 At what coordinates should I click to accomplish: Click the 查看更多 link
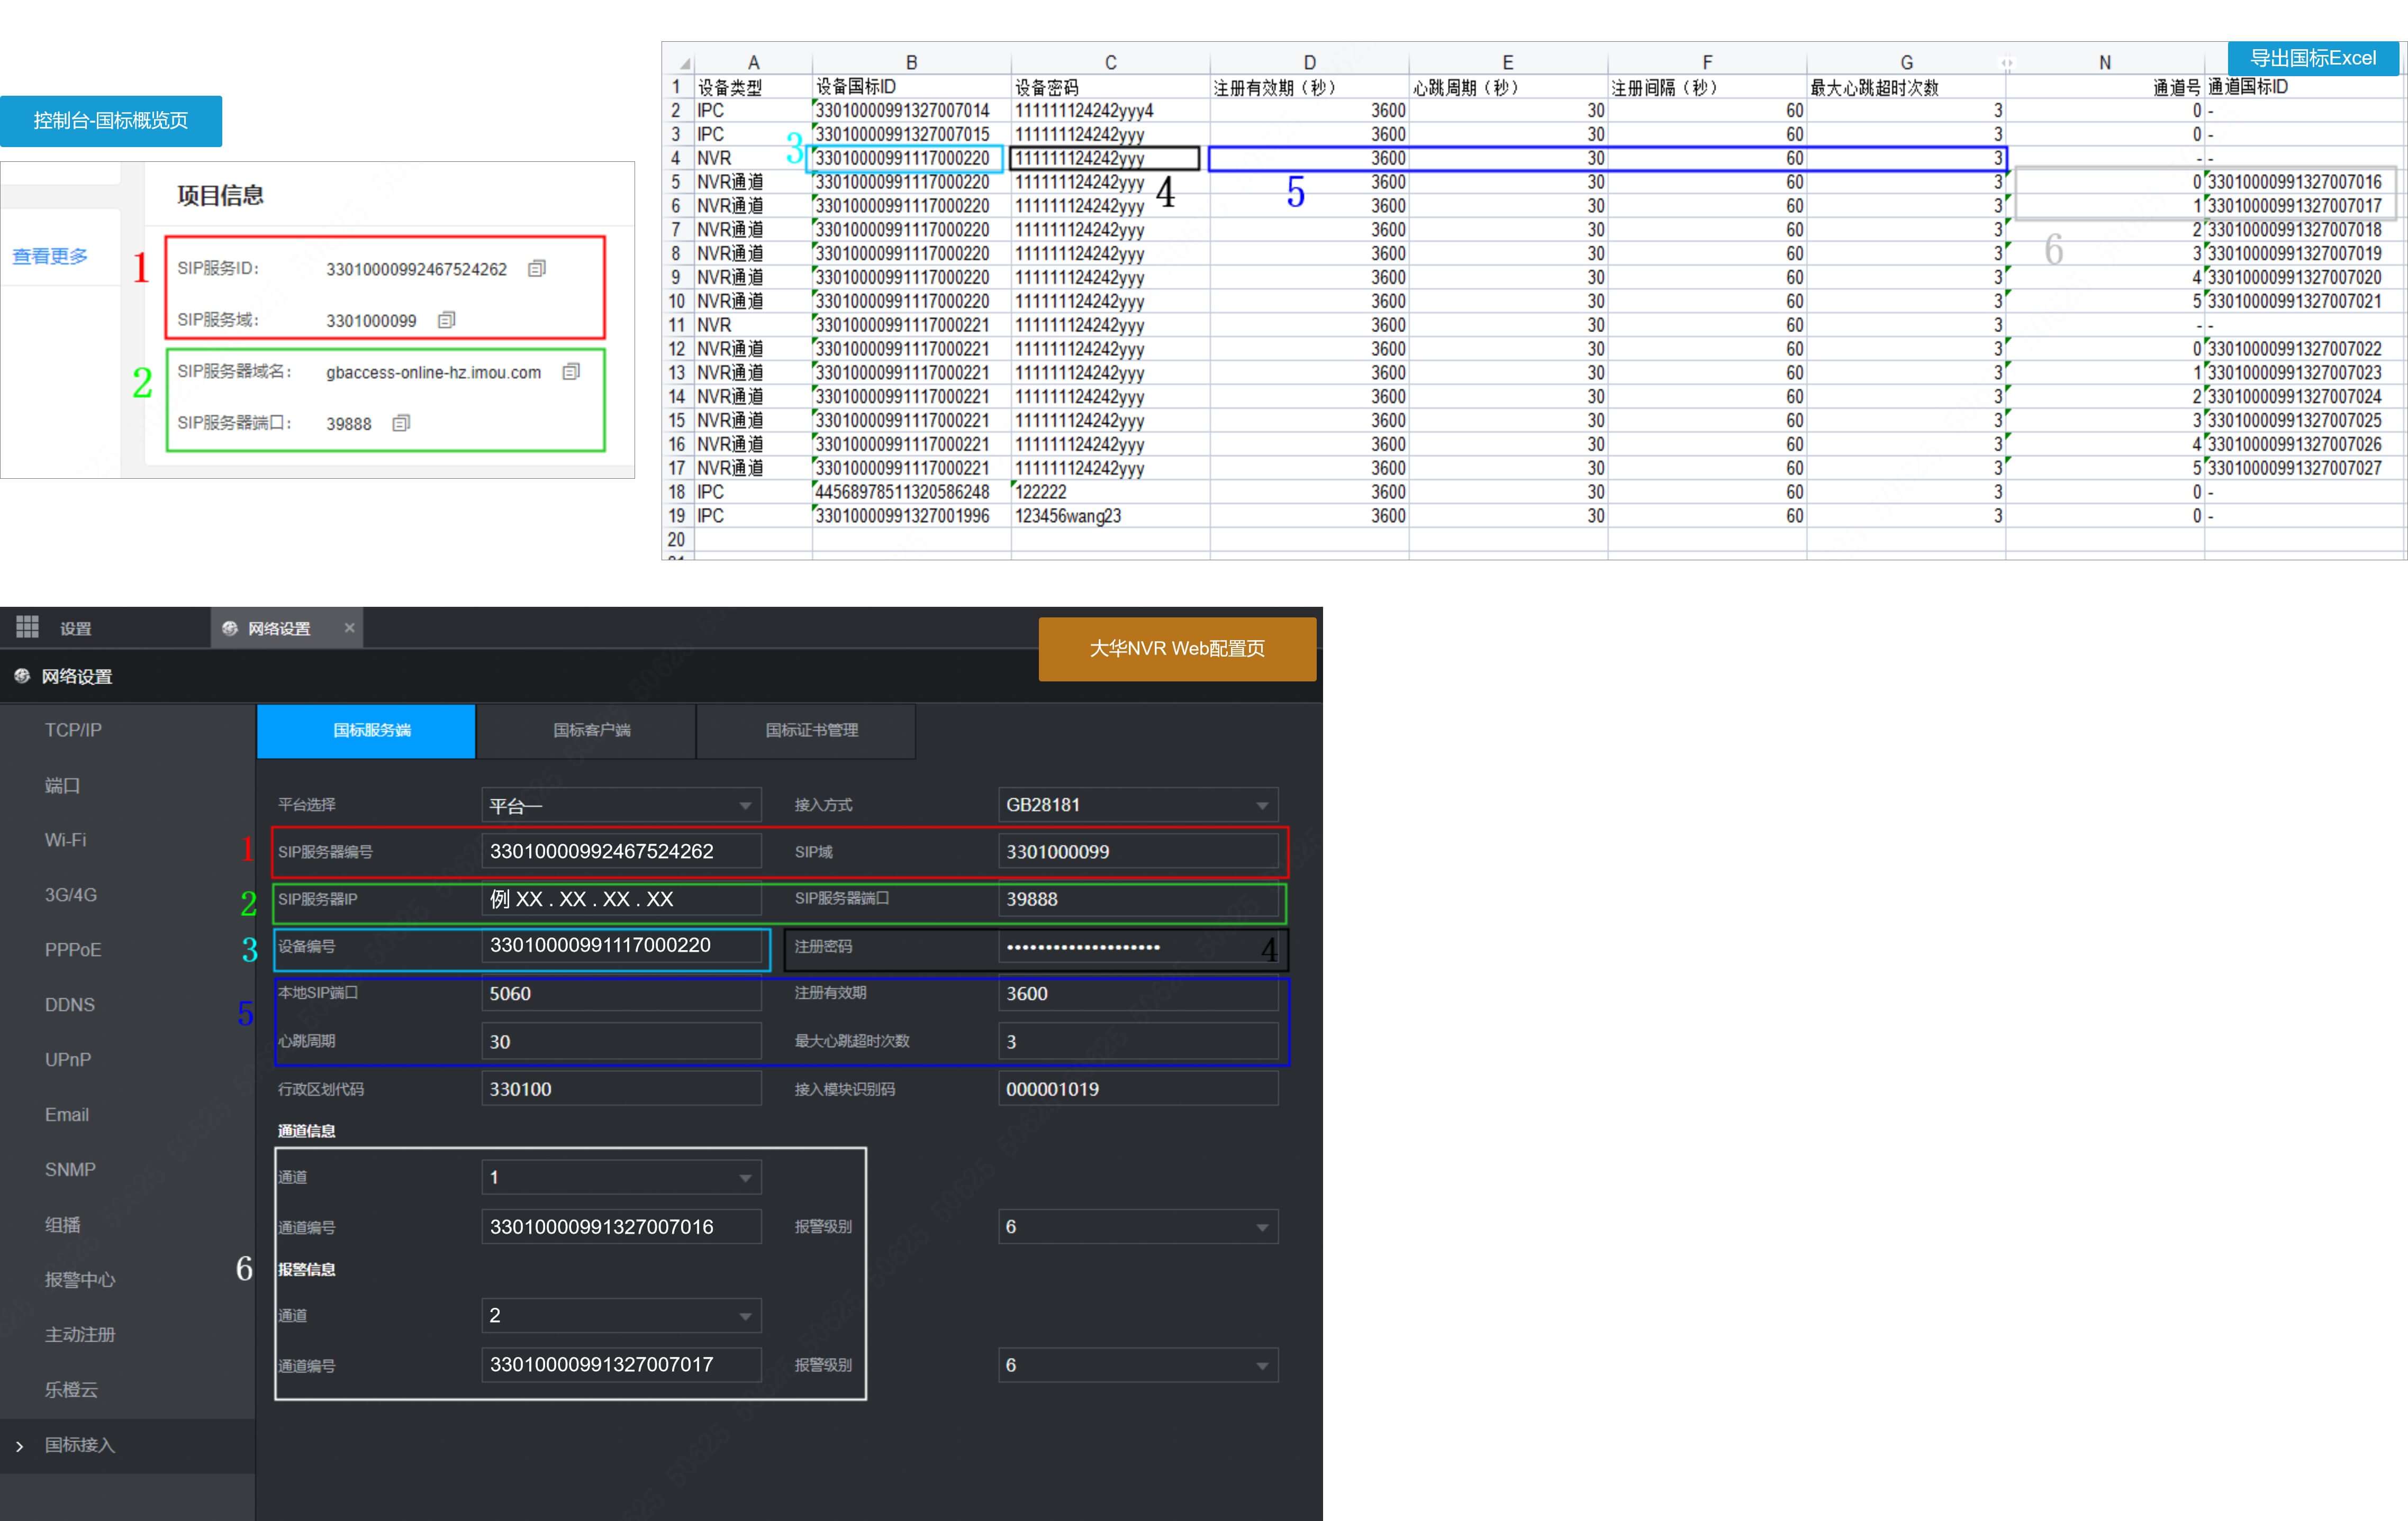pos(50,257)
